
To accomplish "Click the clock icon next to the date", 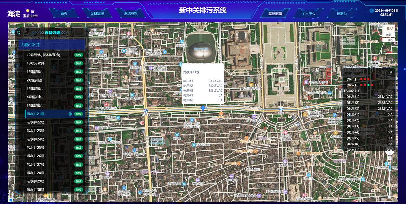I will pyautogui.click(x=372, y=11).
